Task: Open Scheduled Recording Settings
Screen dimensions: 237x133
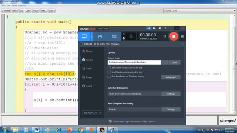Action: [171, 94]
